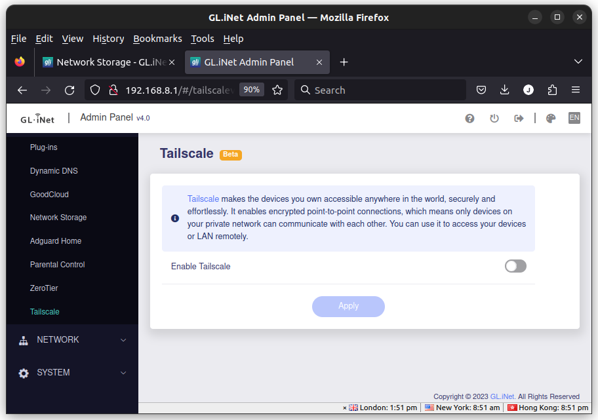Open a new browser tab
This screenshot has width=598, height=420.
point(344,62)
